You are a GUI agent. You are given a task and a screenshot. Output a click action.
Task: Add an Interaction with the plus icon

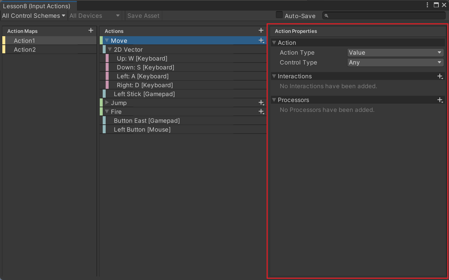pos(440,76)
